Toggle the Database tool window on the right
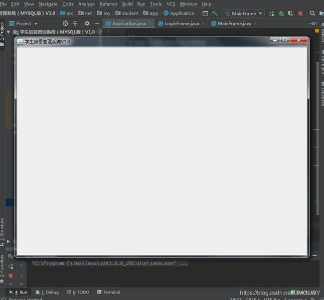The image size is (324, 300). (323, 93)
